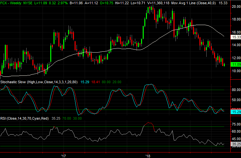Select the RSI (Close,14,30,70,Cyan,Red) label
This screenshot has width=241, height=158.
click(24, 118)
